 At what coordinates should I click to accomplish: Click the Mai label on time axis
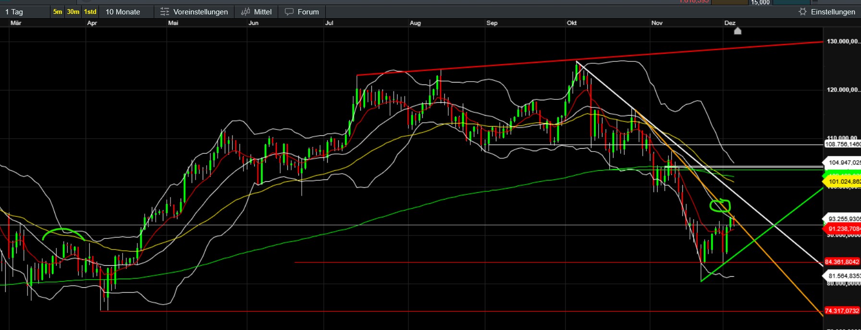point(173,23)
